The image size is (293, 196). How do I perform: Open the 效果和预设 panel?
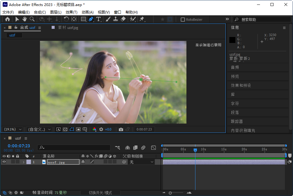[x=241, y=85]
